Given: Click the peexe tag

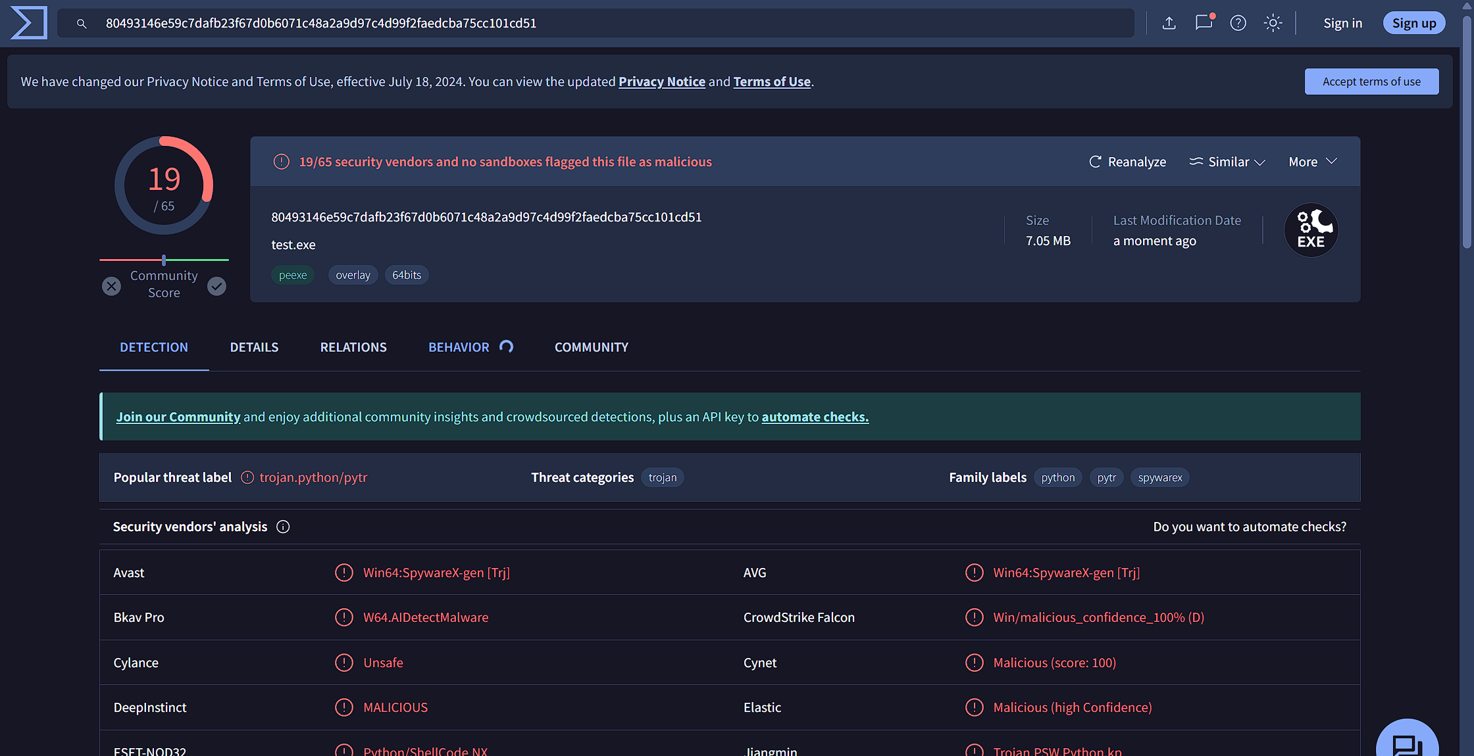Looking at the screenshot, I should point(293,275).
